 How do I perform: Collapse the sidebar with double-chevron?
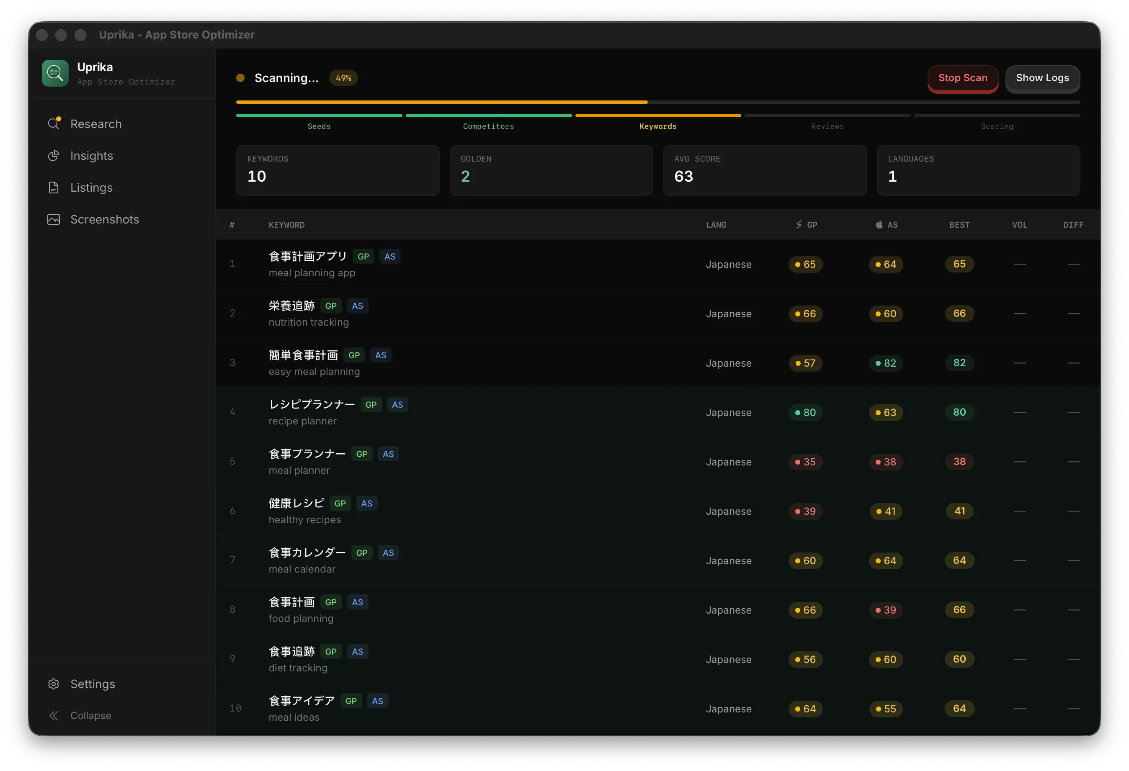point(54,716)
